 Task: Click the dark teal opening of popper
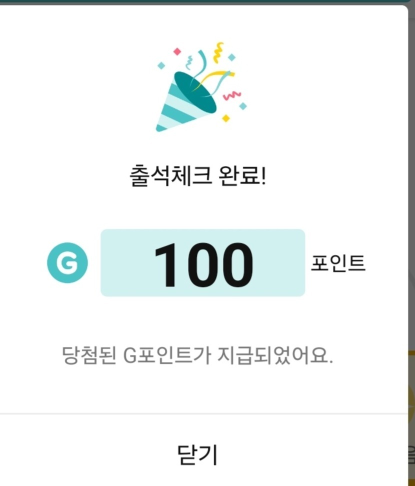[x=196, y=91]
